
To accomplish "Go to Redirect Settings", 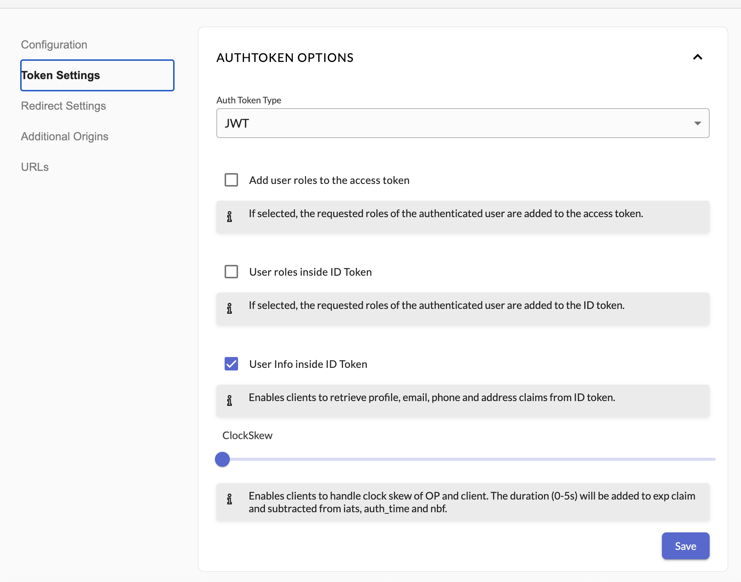I will 63,106.
